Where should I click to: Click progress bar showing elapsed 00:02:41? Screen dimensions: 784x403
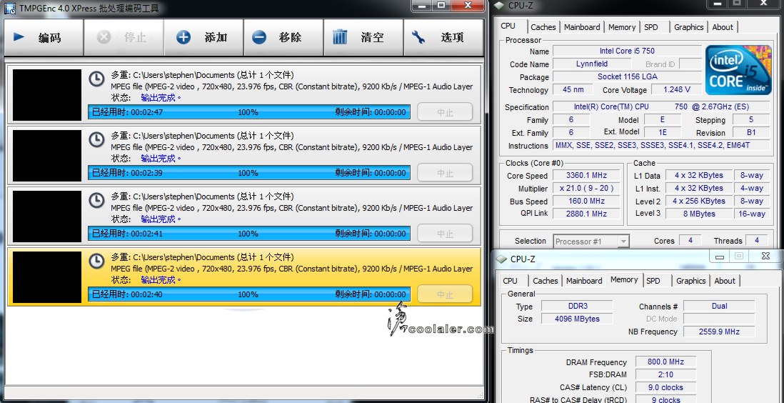249,233
